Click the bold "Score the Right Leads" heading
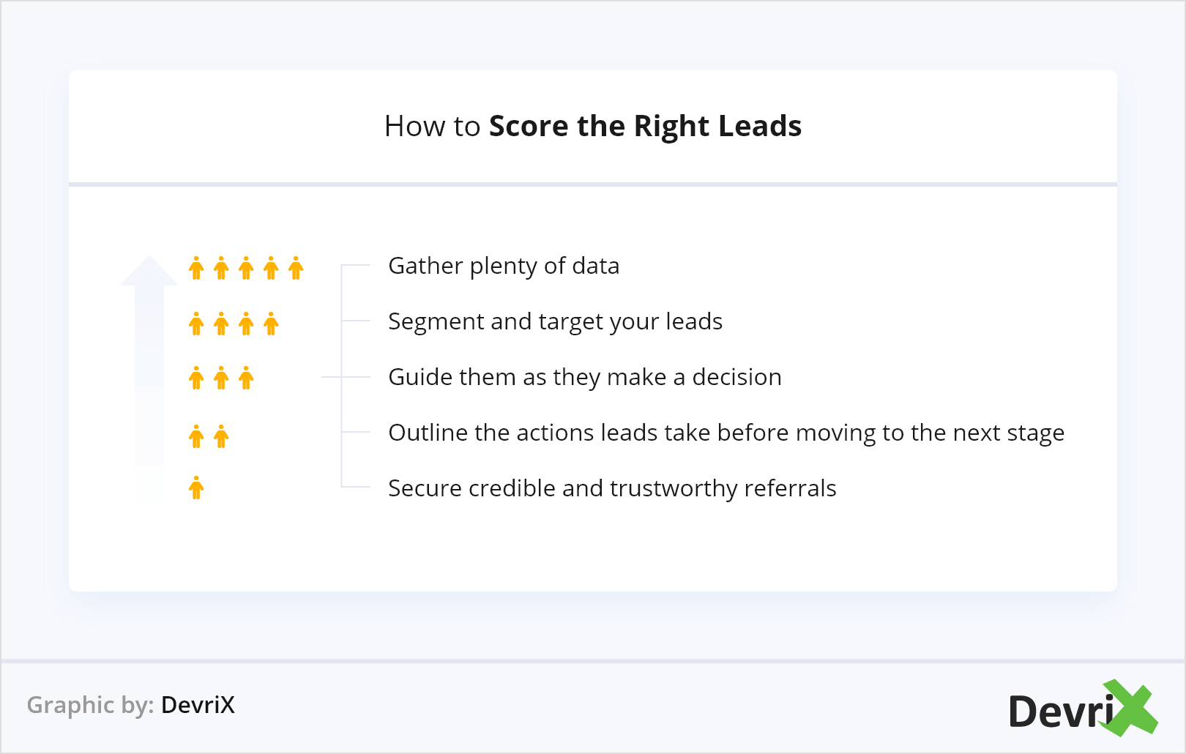 click(x=645, y=126)
